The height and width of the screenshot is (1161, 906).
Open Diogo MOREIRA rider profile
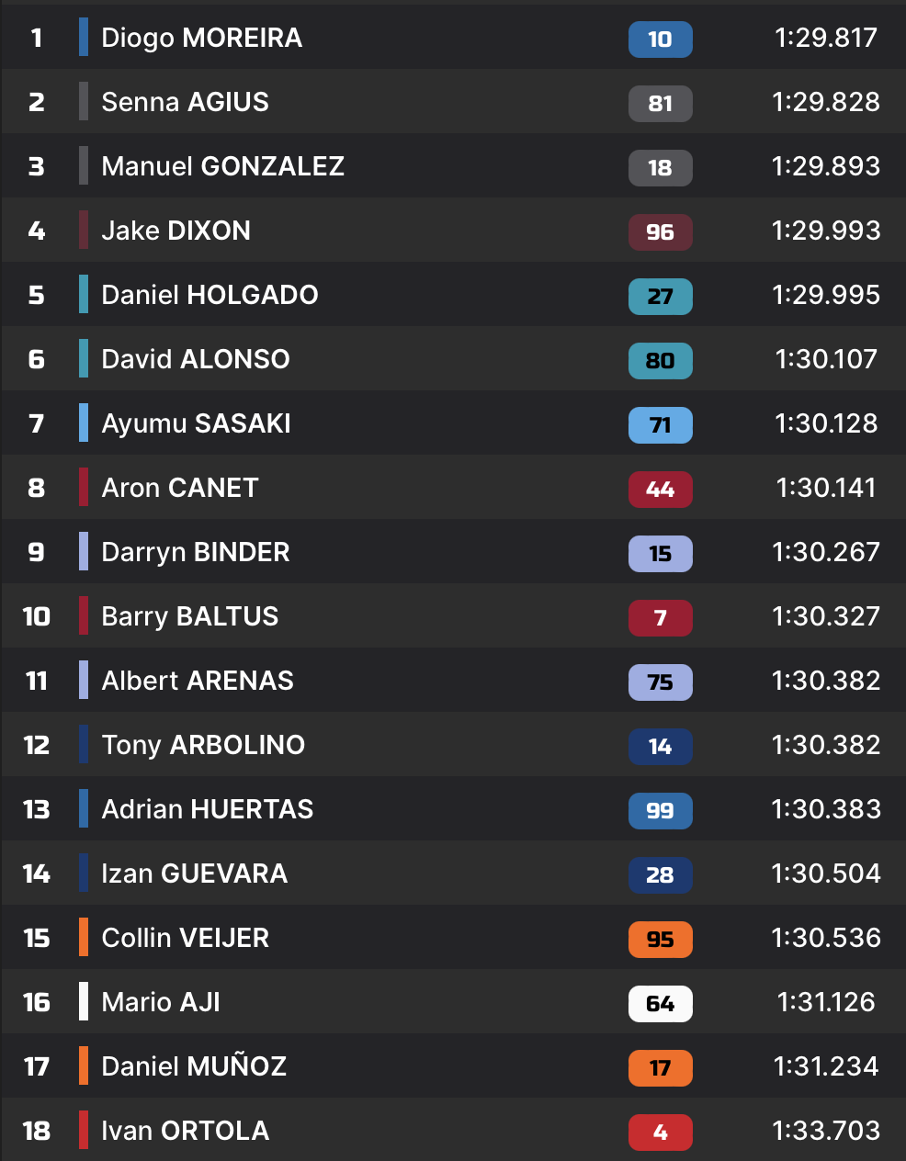coord(201,38)
